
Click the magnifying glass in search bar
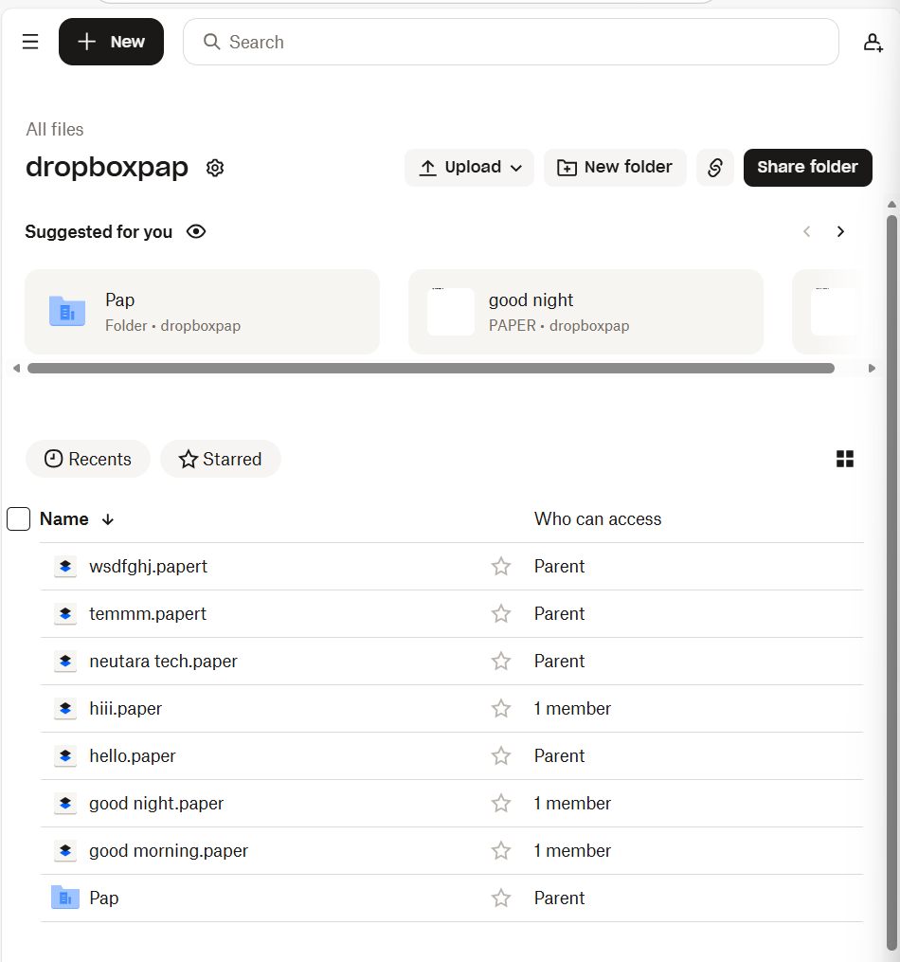[210, 42]
